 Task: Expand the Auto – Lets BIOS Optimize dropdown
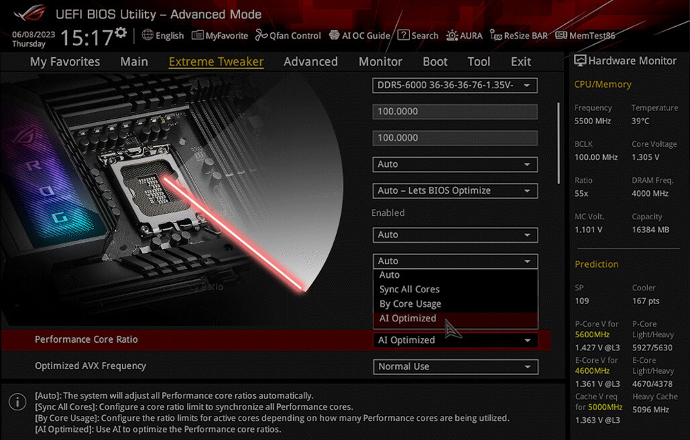(455, 190)
